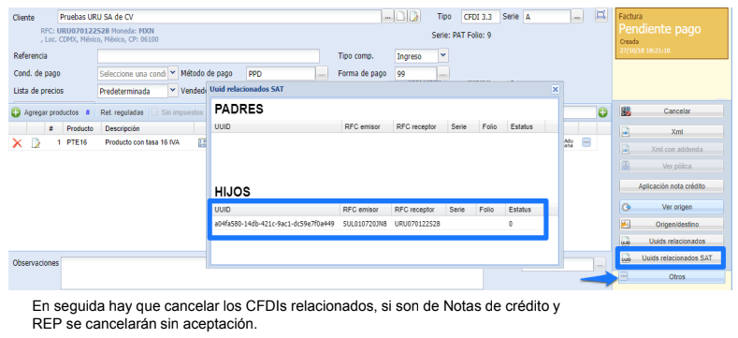Open Forma de pago lookup ellipsis
The image size is (738, 338).
click(x=443, y=74)
